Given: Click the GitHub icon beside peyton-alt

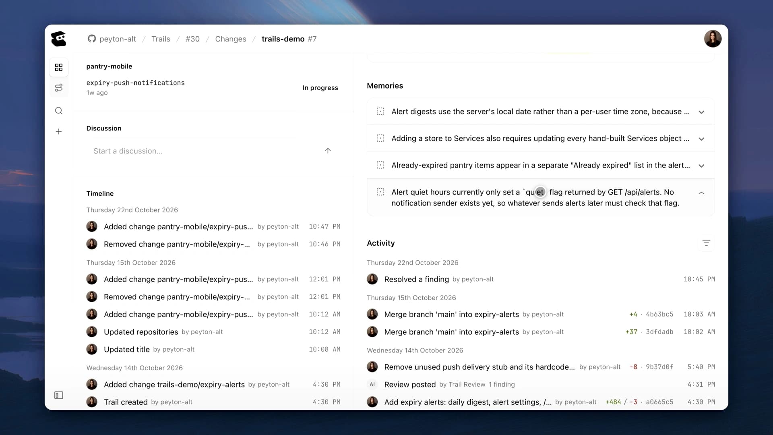Looking at the screenshot, I should click(x=92, y=39).
